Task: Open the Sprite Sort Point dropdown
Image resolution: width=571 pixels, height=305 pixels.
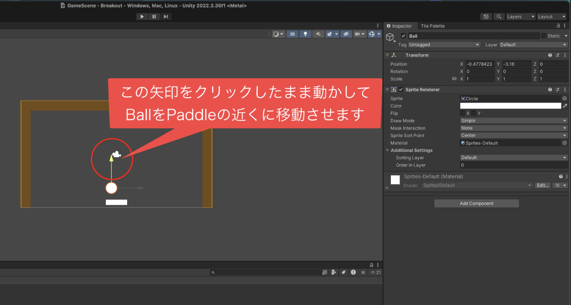Action: [514, 136]
